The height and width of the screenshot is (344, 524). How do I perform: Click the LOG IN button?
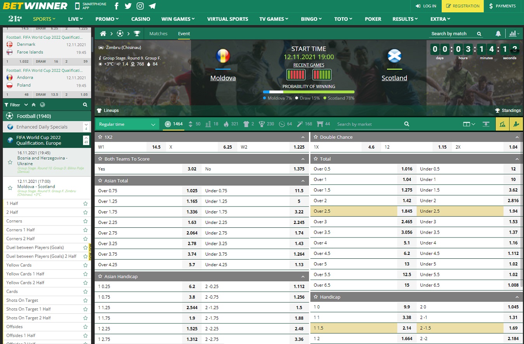(x=426, y=6)
